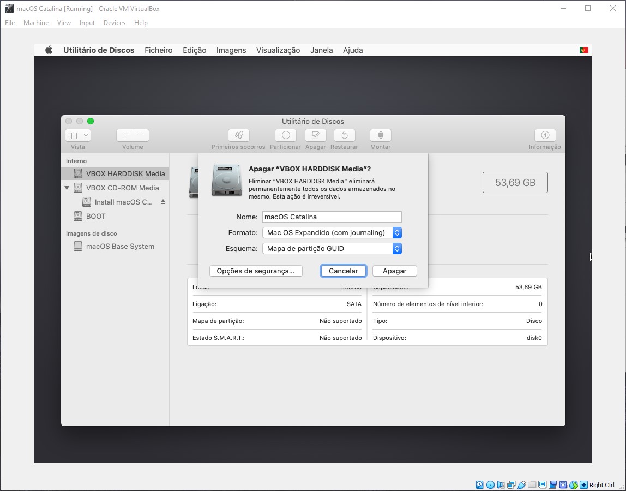Click the CPU virtualization V status icon

click(x=563, y=485)
